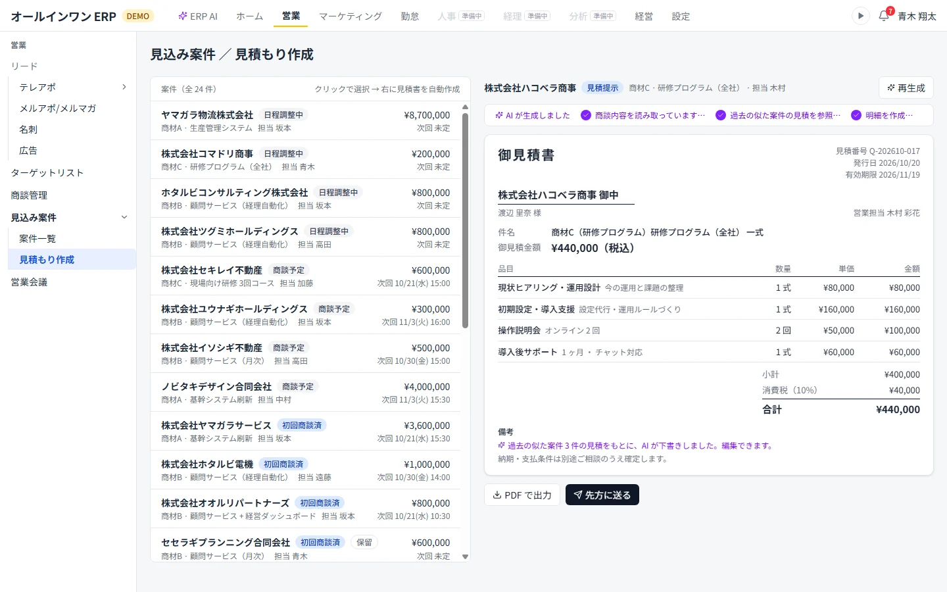Select 見積もり作成 in the sidebar
The image size is (947, 592).
[x=72, y=259]
